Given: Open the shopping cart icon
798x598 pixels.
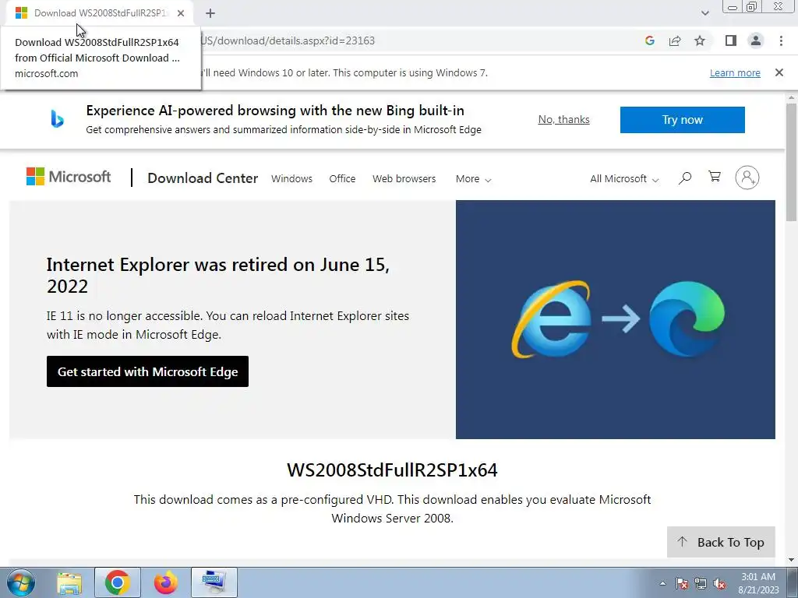Looking at the screenshot, I should tap(715, 177).
